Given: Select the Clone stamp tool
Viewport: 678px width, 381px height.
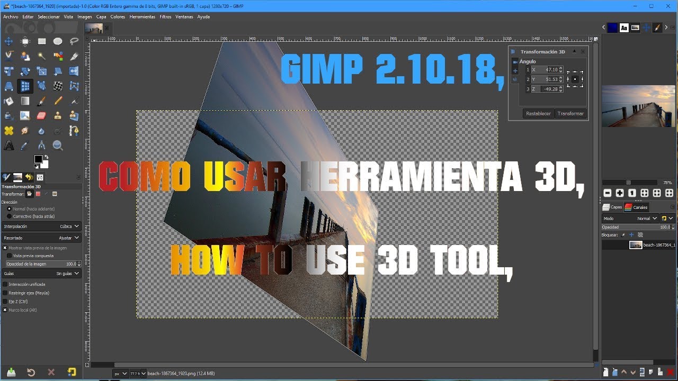Looking at the screenshot, I should 58,115.
